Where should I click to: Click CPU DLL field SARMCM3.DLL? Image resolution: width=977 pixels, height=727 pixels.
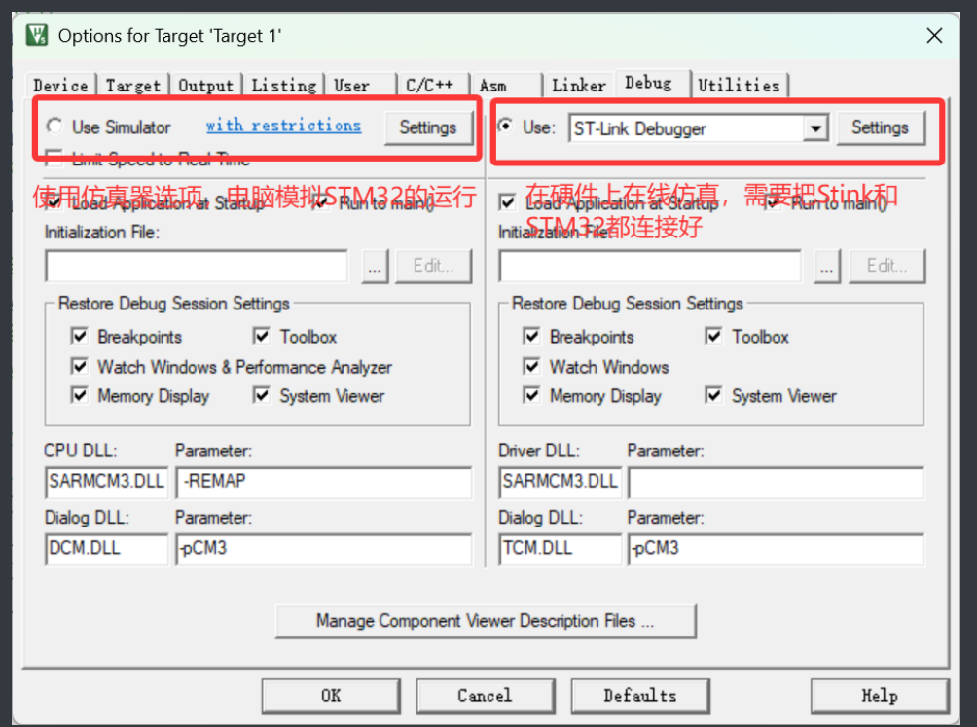(x=106, y=482)
